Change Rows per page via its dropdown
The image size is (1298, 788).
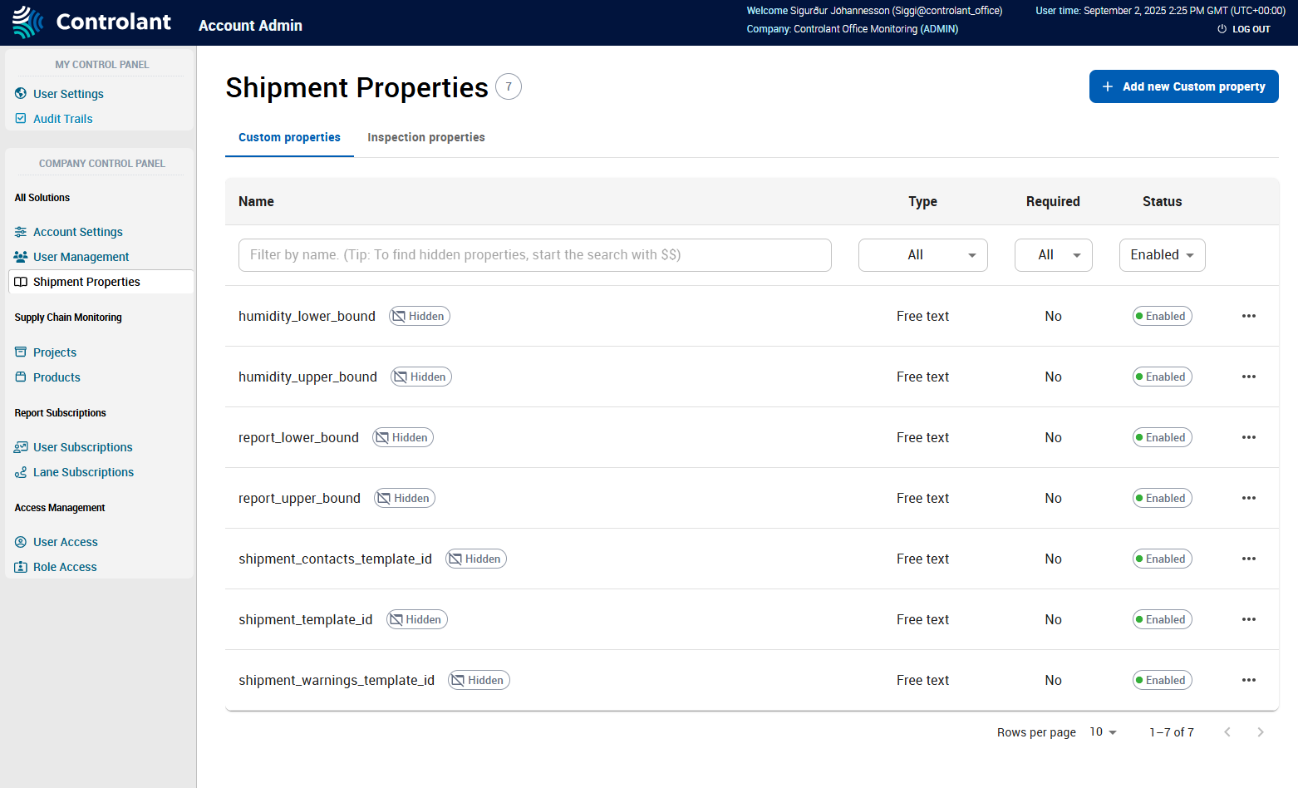1102,731
